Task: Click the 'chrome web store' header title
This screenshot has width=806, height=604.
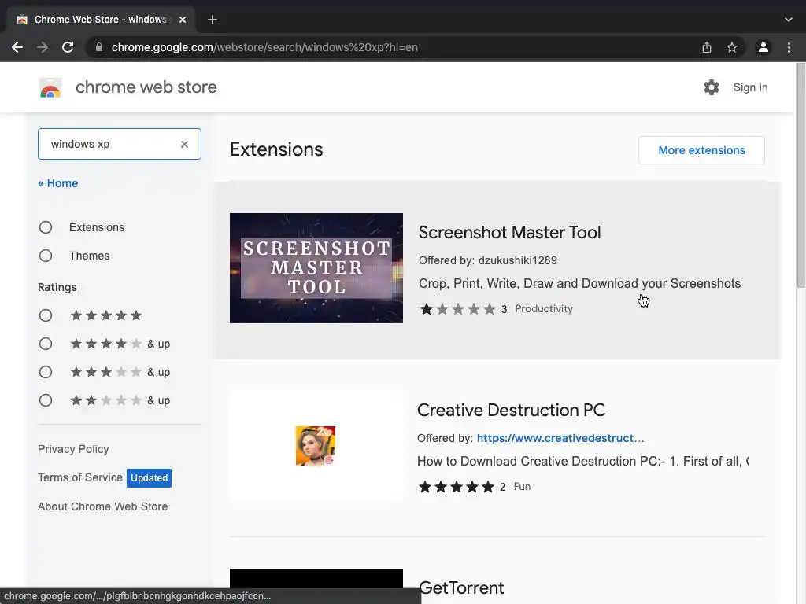Action: pos(146,87)
